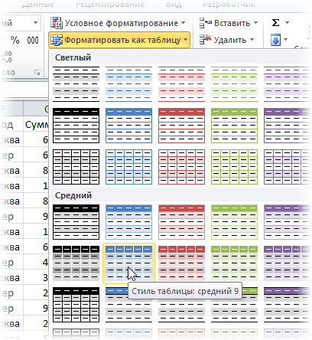Open the Удалить dropdown arrow
The image size is (312, 340).
(x=252, y=40)
